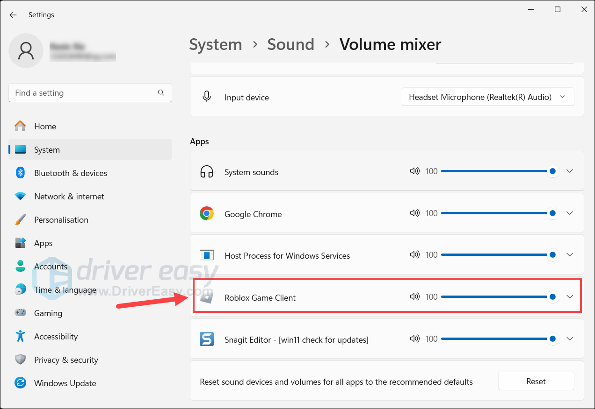The image size is (595, 409).
Task: Click the Windows Update sync icon
Action: 20,383
